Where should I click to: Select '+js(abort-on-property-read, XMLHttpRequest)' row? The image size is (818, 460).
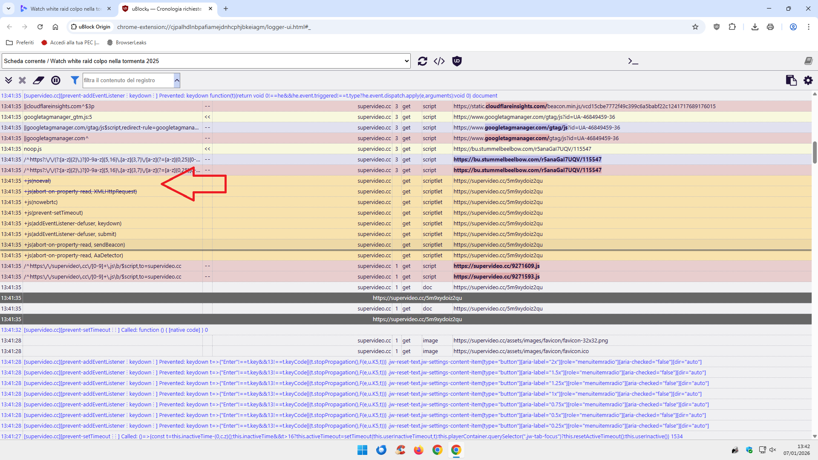(406, 192)
